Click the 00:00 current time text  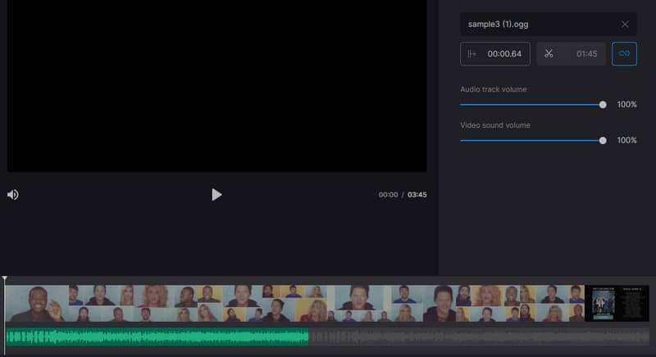pos(388,195)
